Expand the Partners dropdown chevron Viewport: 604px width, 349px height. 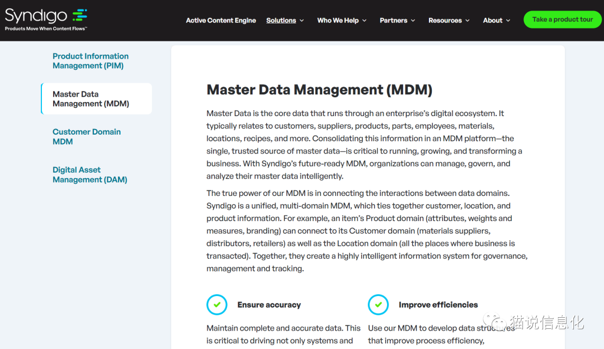413,21
